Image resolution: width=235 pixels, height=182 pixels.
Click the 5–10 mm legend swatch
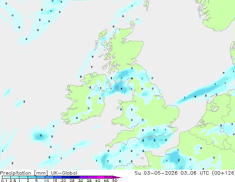[x=40, y=177]
